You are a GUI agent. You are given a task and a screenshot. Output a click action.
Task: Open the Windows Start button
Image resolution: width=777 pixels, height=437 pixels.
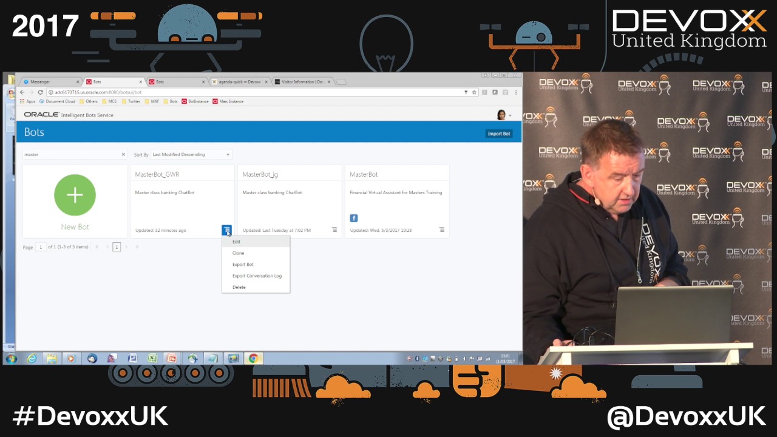point(11,359)
